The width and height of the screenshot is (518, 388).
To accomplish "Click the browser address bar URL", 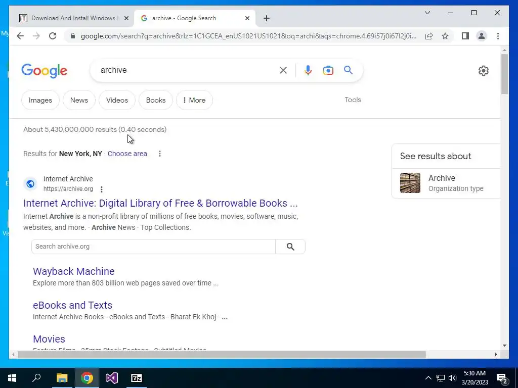I will 248,36.
